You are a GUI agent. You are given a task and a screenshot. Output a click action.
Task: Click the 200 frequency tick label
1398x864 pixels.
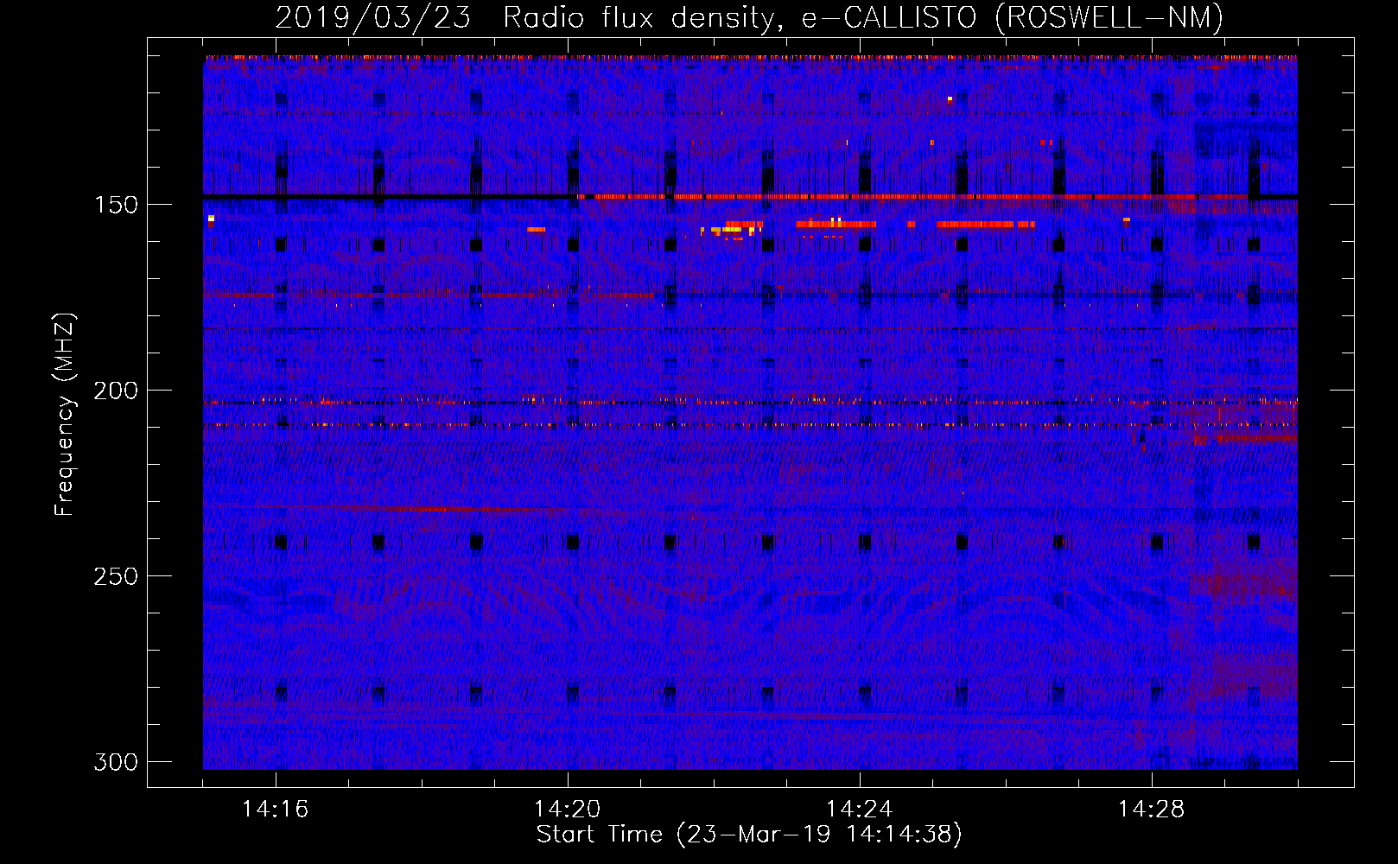[x=115, y=391]
